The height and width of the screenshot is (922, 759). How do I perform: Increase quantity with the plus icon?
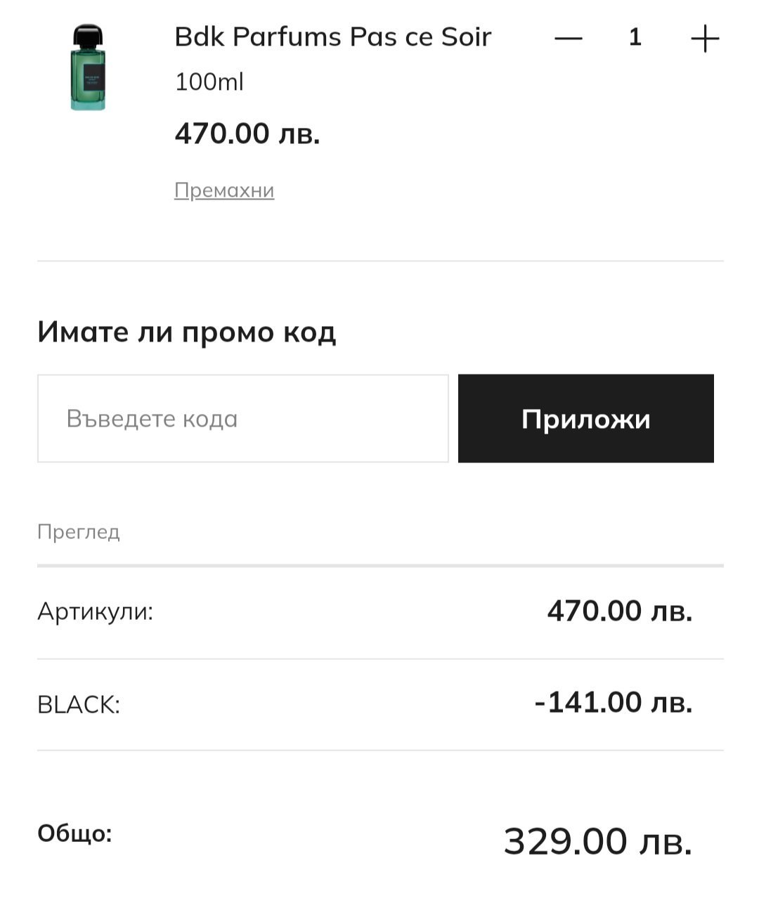point(705,38)
